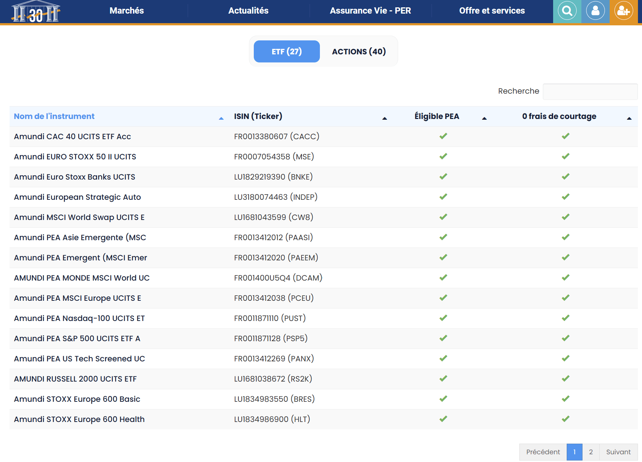Select Amundi Euro Stoxx Banks UCITS
The height and width of the screenshot is (462, 642).
click(75, 177)
